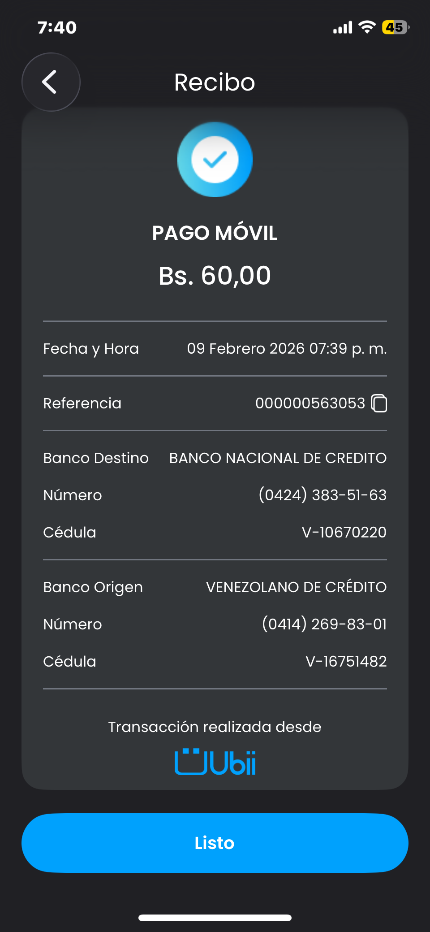Tap the cellular signal bars icon
Image resolution: width=430 pixels, height=932 pixels.
tap(343, 28)
